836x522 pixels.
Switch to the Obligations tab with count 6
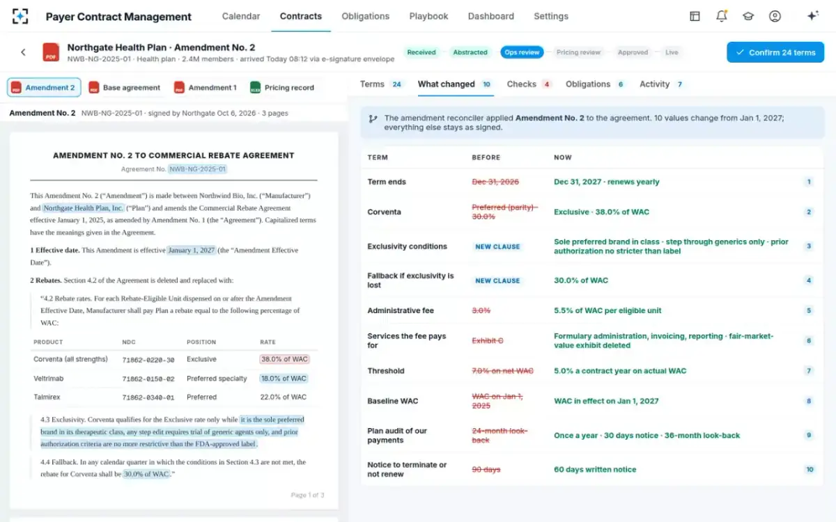coord(596,84)
